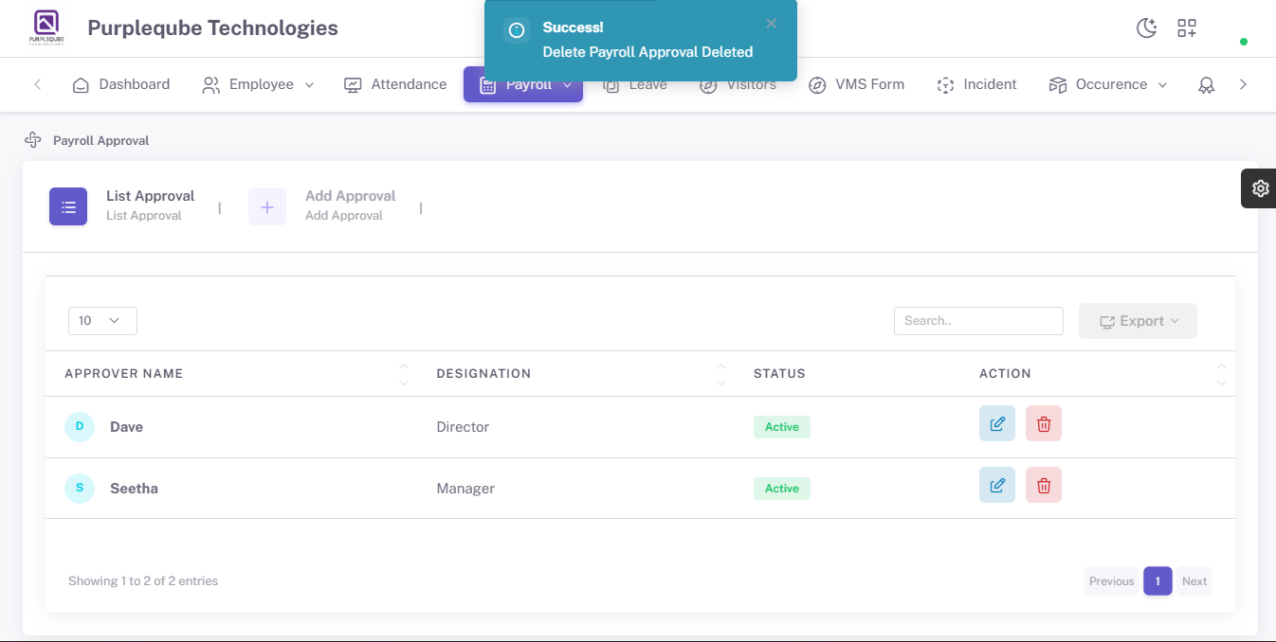Screen dimensions: 1276x642
Task: Delete Seetha's approval entry
Action: coord(1044,485)
